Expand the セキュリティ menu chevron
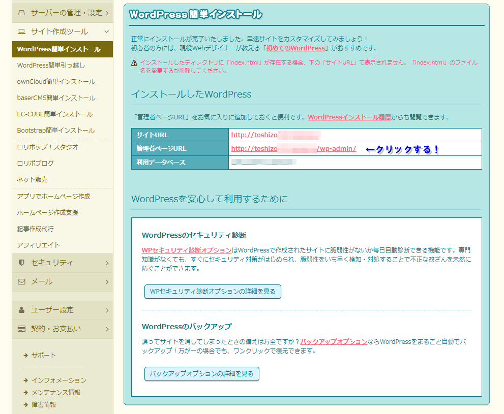Screen dimensions: 504x414 tap(107, 263)
